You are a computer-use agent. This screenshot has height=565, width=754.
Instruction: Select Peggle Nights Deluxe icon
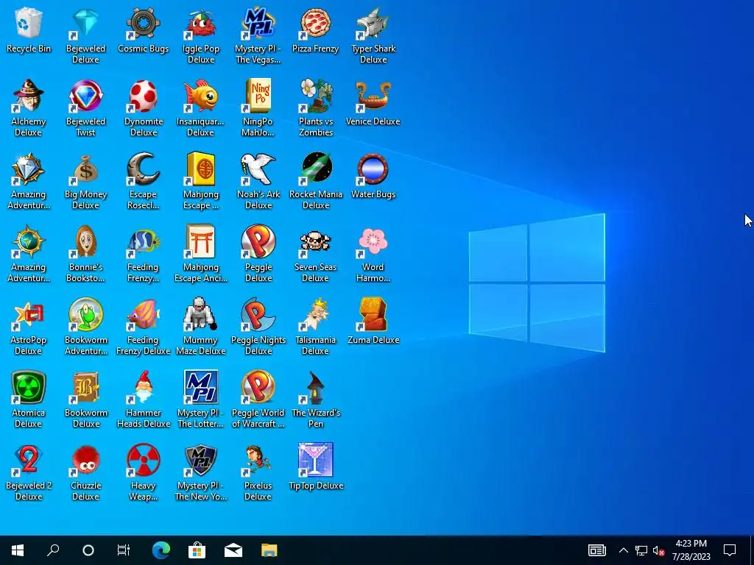258,314
